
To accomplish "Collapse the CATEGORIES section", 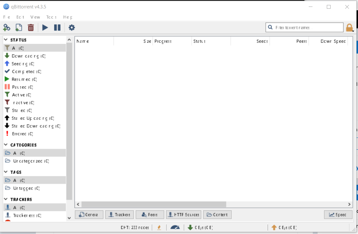I will (6, 145).
